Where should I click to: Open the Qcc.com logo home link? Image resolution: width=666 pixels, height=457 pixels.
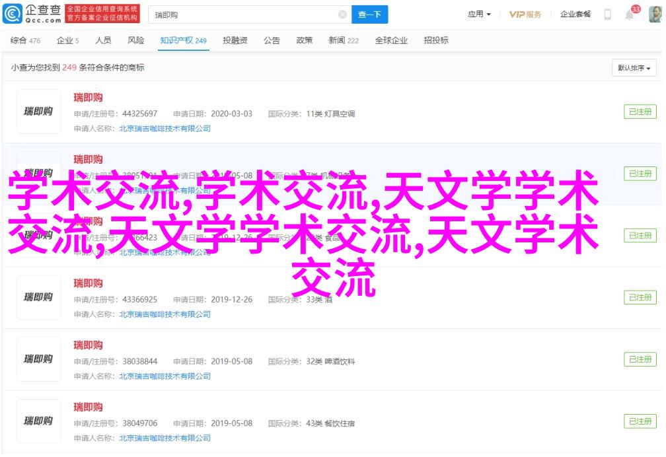tap(32, 14)
